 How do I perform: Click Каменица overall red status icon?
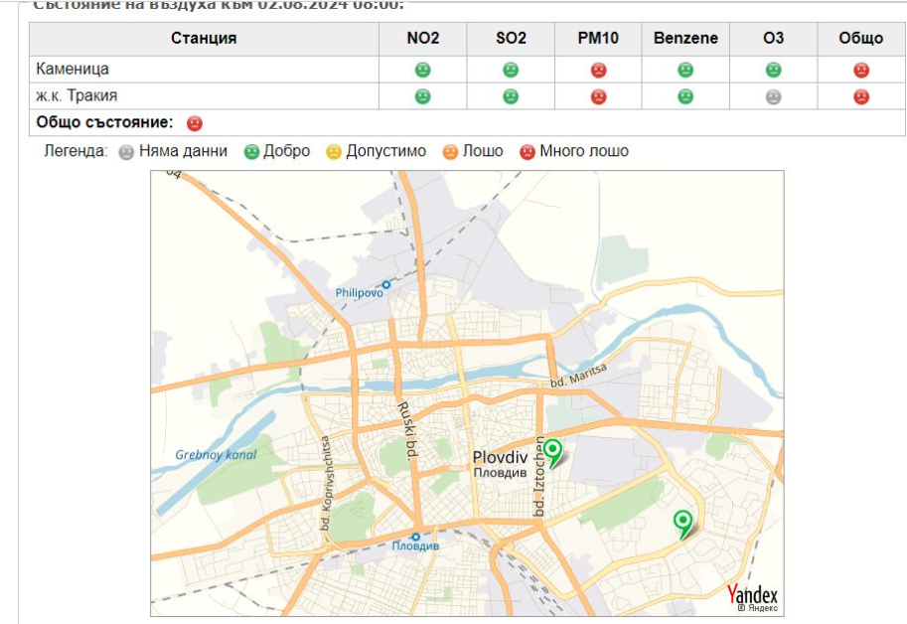(860, 70)
